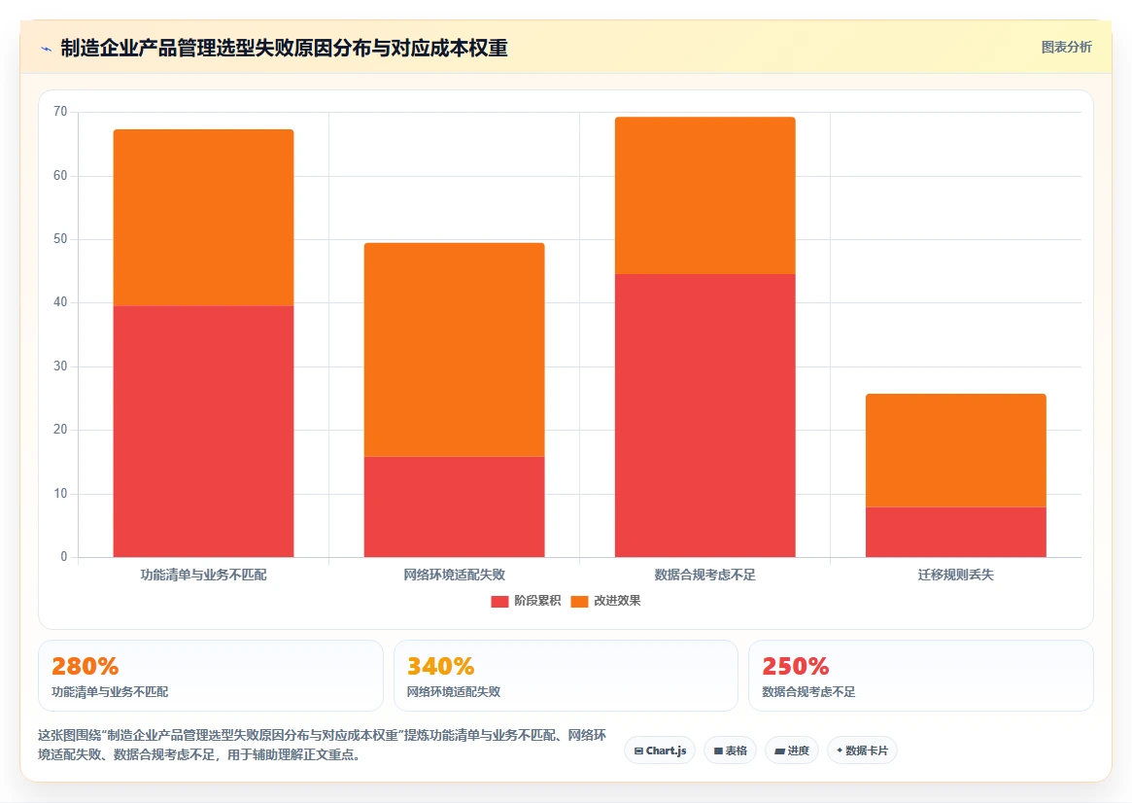Click the red segment of 迁移规则丢失 bar
Image resolution: width=1132 pixels, height=803 pixels.
click(956, 532)
